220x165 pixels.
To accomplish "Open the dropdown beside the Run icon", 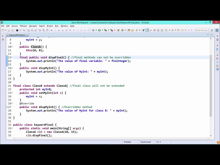I will 102,30.
